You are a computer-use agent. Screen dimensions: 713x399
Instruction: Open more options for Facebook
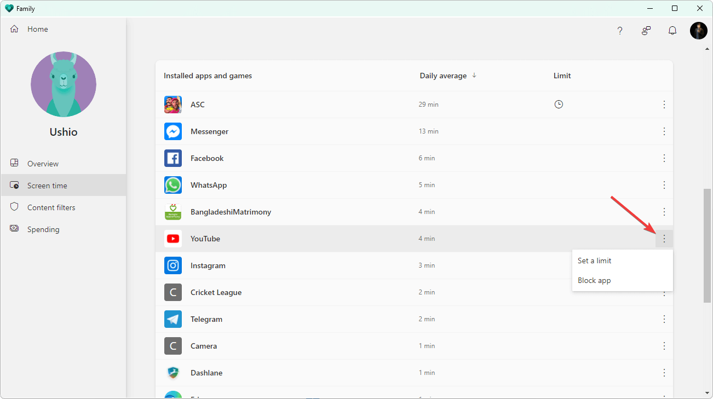click(x=664, y=158)
